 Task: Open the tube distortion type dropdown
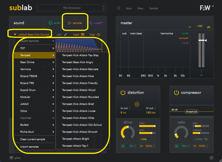tap(147, 139)
